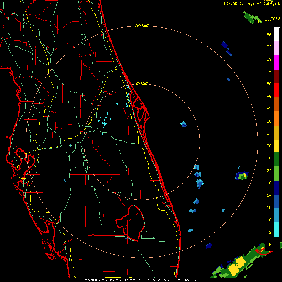Viewport: 282px width, 282px height.
Task: Click the legend value "34"
Action: coord(269,133)
